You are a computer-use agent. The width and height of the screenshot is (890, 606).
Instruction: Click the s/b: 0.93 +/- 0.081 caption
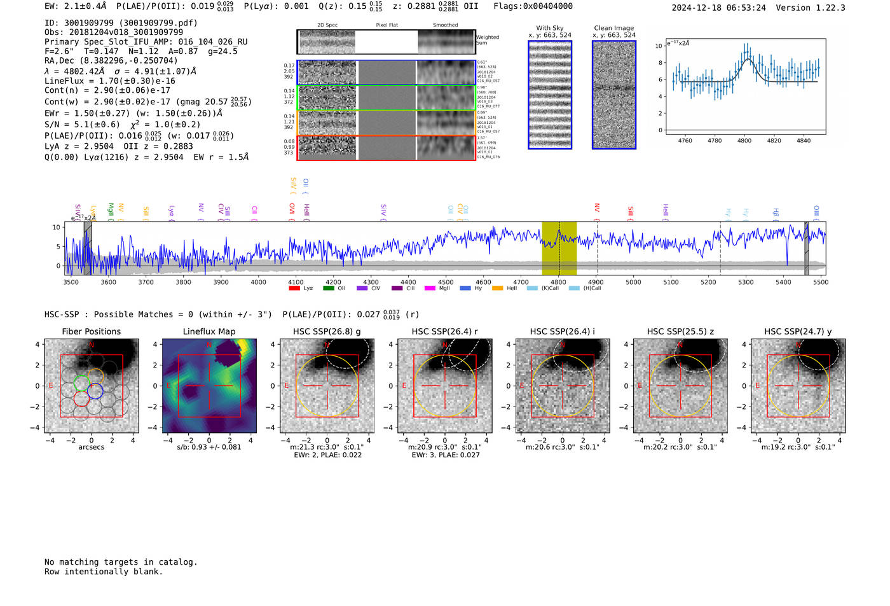(x=209, y=447)
